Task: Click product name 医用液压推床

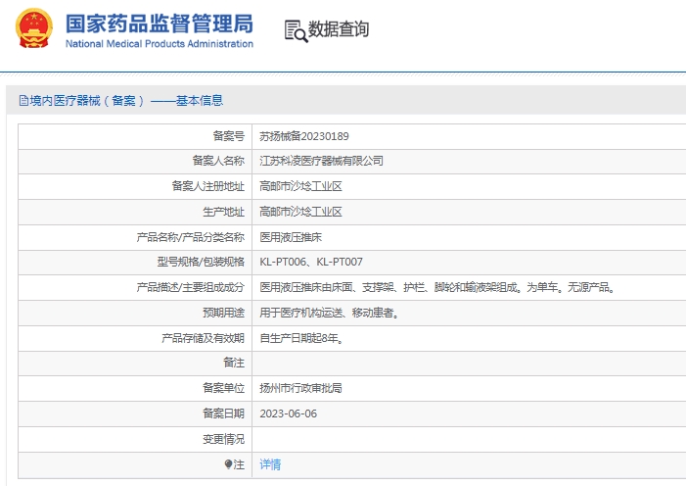Action: point(291,237)
